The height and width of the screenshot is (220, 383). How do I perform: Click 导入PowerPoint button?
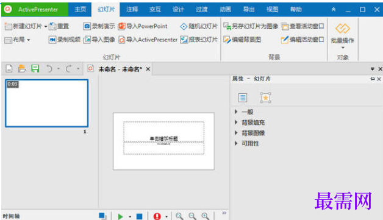(x=143, y=26)
